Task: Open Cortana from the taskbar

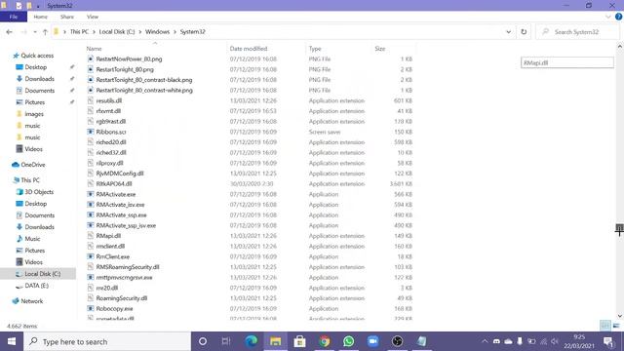Action: pos(203,341)
